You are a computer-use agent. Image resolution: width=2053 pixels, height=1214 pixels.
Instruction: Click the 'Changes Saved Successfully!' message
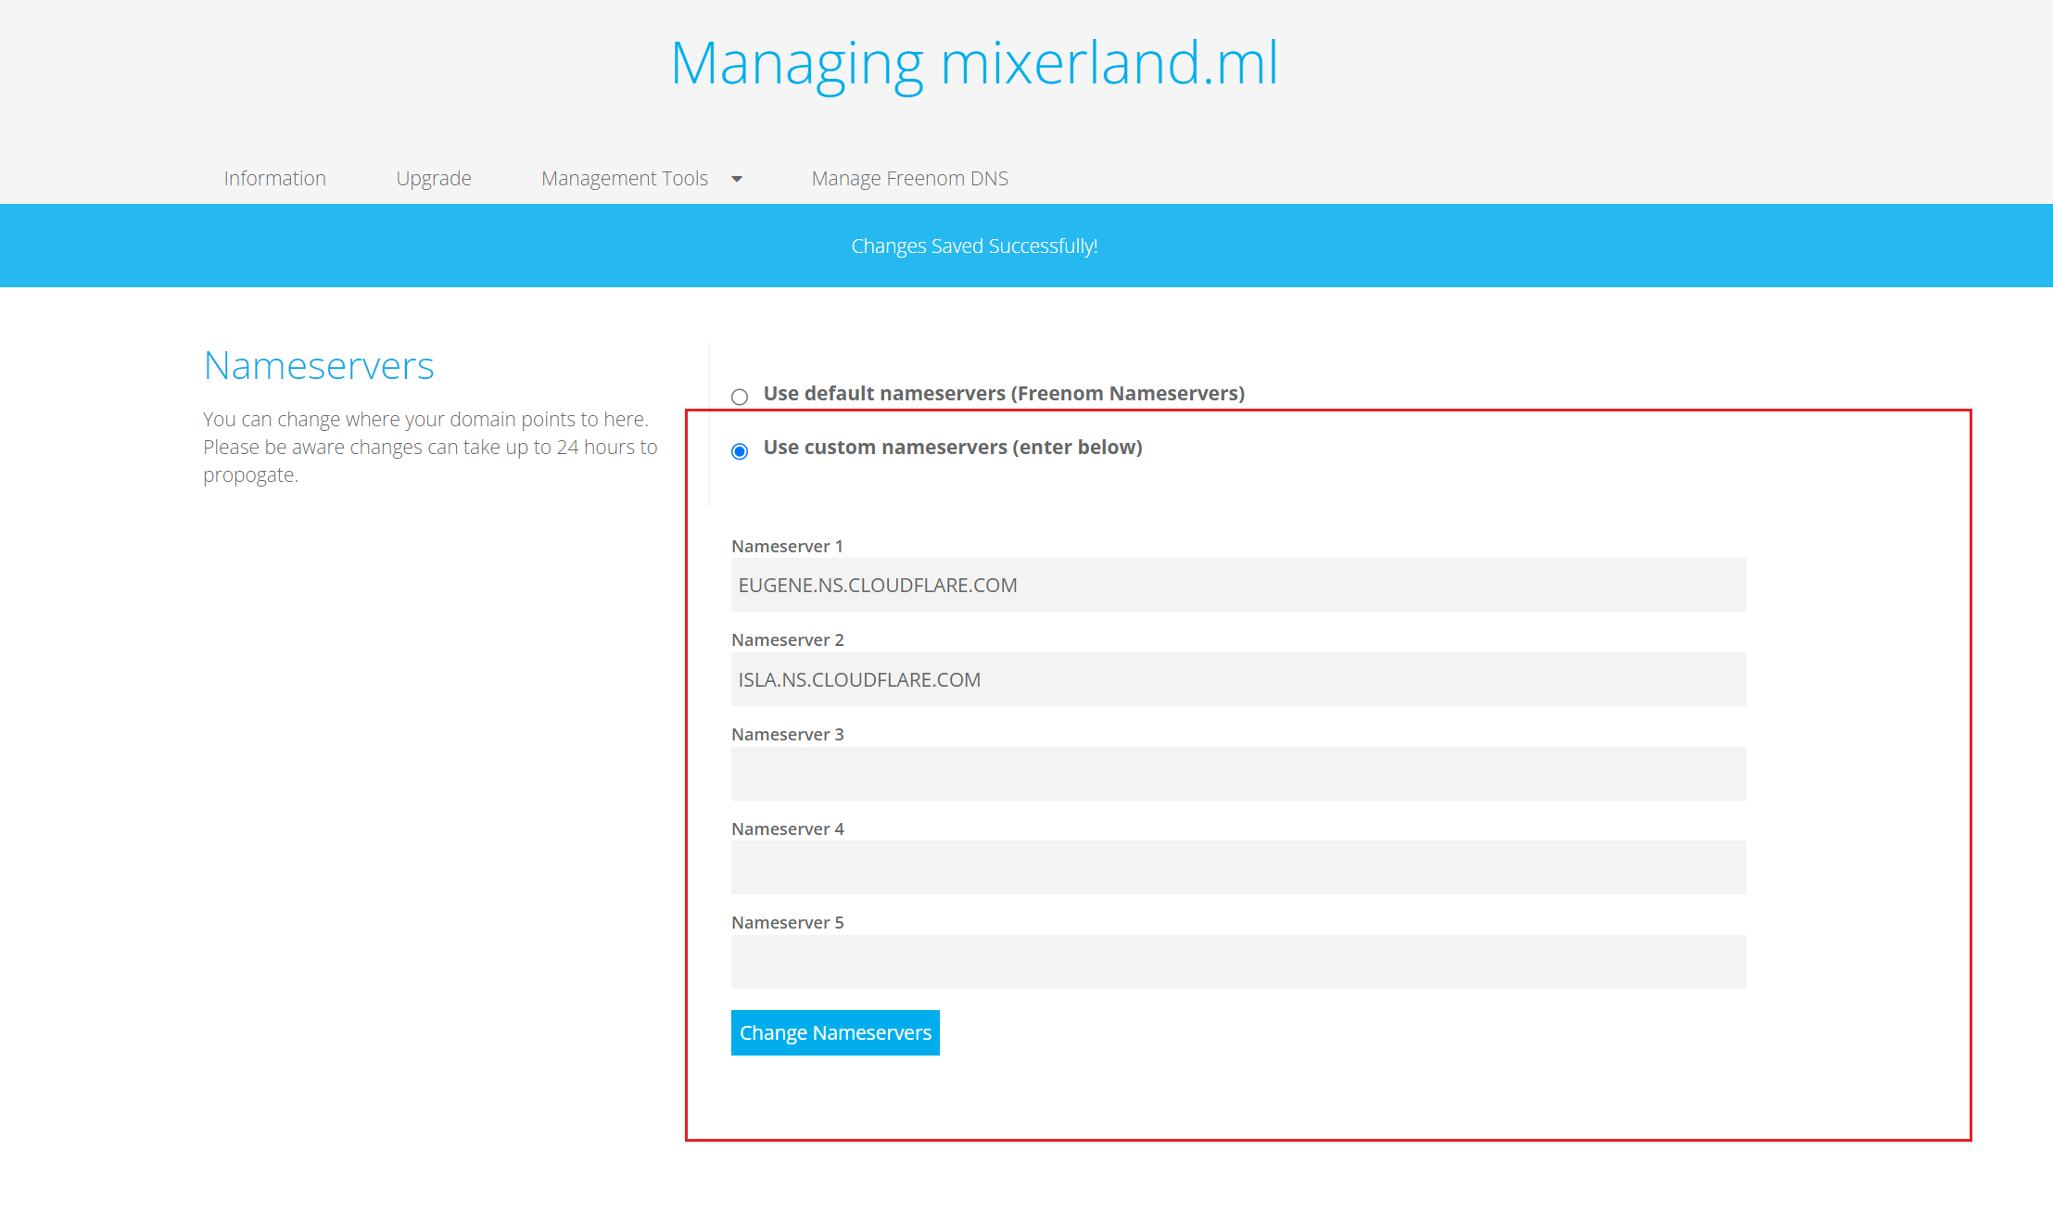(x=974, y=246)
